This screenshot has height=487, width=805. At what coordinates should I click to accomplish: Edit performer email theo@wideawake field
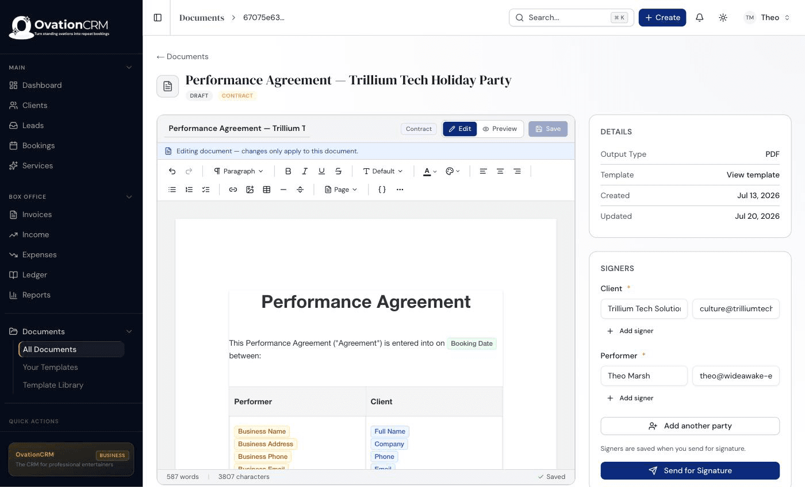pos(736,376)
